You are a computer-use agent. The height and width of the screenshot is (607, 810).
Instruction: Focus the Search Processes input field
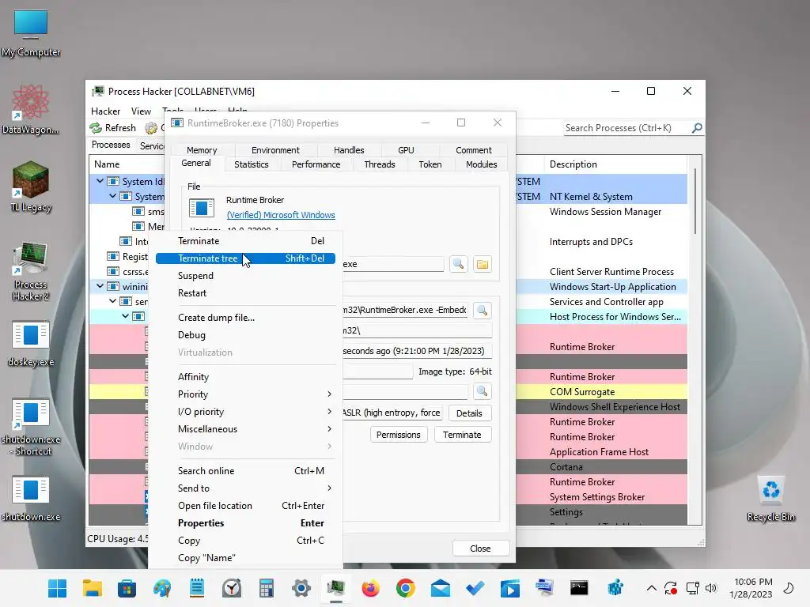(626, 127)
